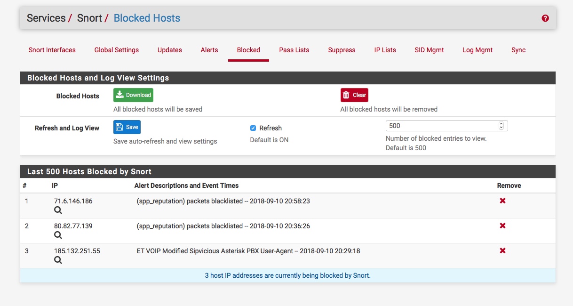Remove blocked host 71.6.146.186 with red X
This screenshot has width=573, height=306.
pos(502,201)
